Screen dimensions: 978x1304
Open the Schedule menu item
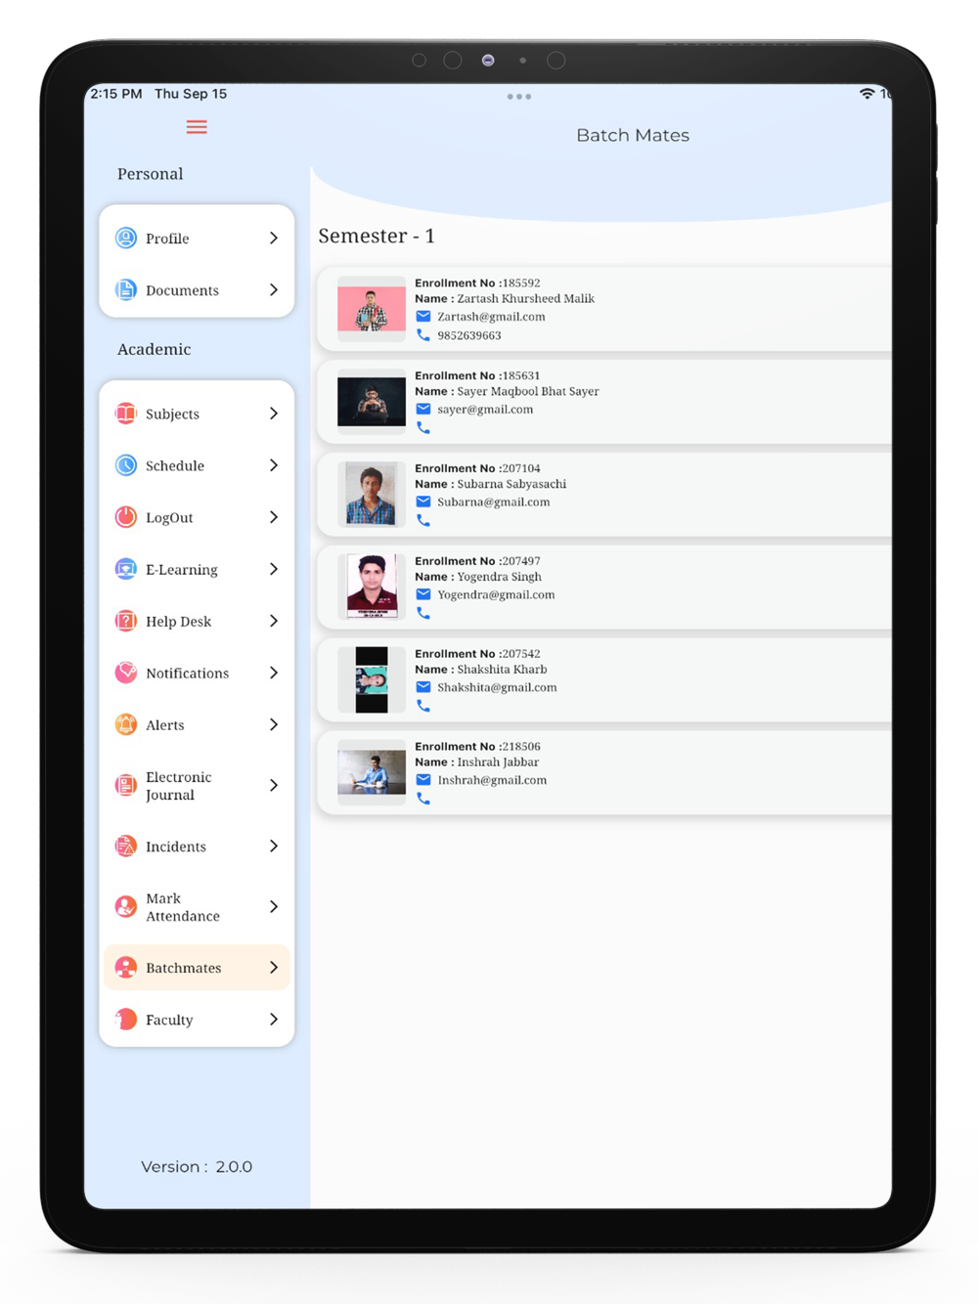[x=197, y=465]
